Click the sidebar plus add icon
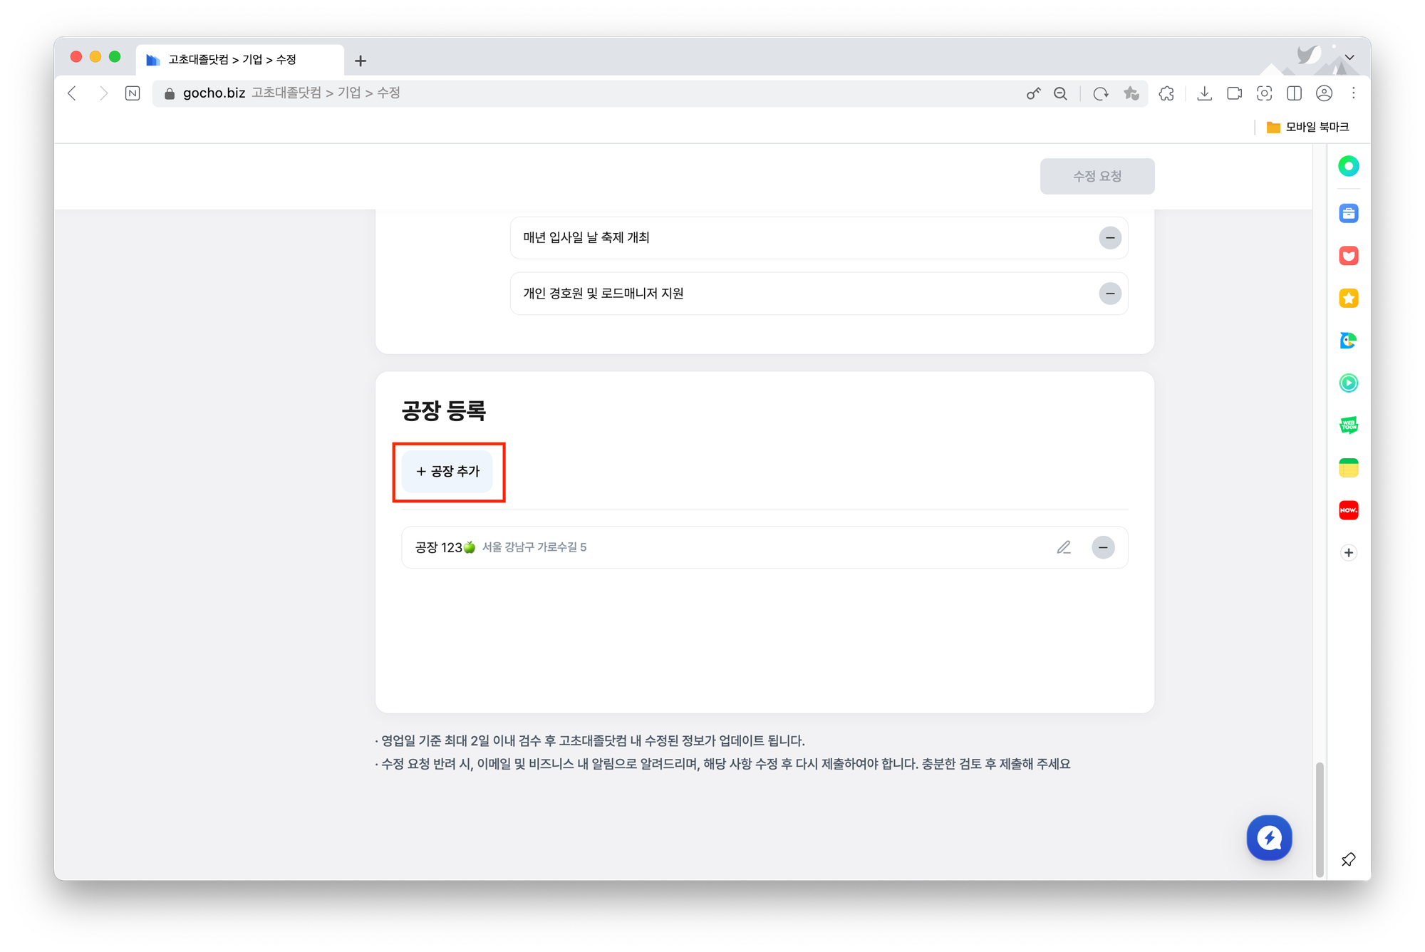1425x952 pixels. pos(1348,552)
